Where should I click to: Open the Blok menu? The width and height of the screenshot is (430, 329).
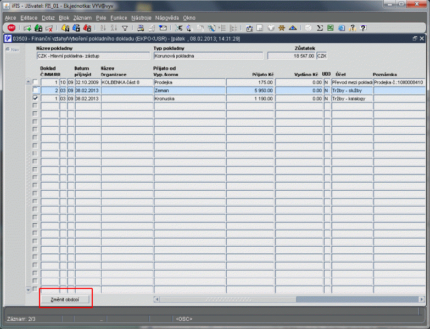click(x=64, y=18)
